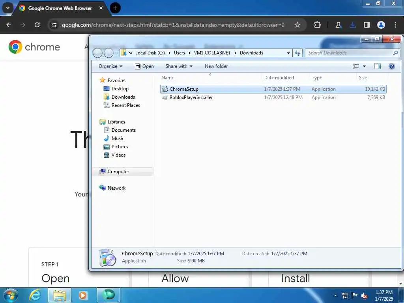This screenshot has height=303, width=404.
Task: Go forward in Explorer window
Action: pos(108,53)
